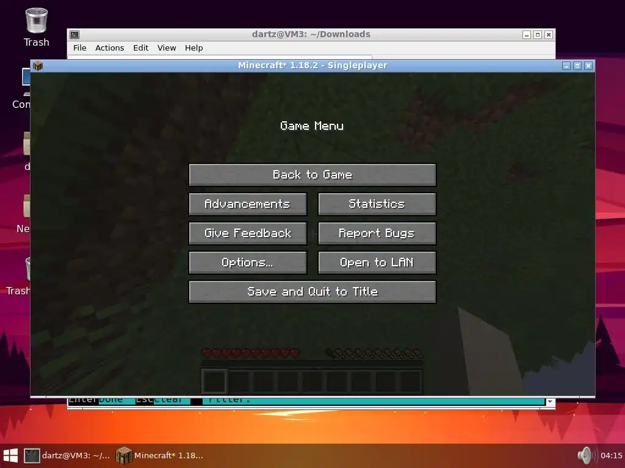Screen dimensions: 625x468
Task: Close the Minecraft window
Action: click(588, 66)
